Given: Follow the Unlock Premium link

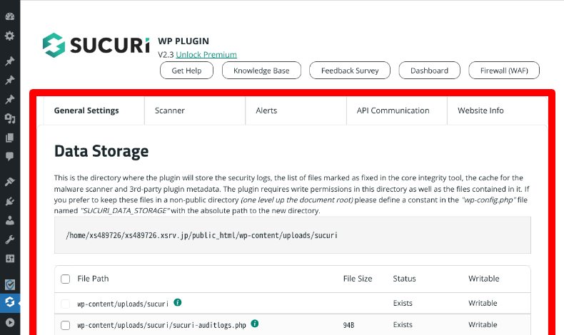Looking at the screenshot, I should tap(206, 55).
